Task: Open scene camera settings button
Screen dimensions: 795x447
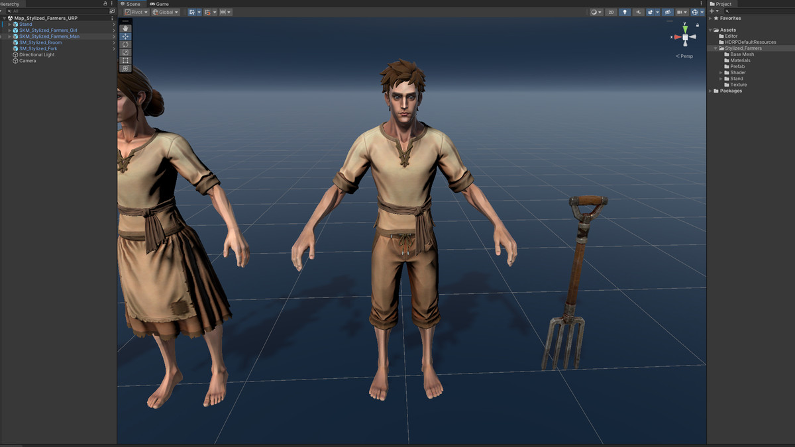Action: tap(682, 12)
